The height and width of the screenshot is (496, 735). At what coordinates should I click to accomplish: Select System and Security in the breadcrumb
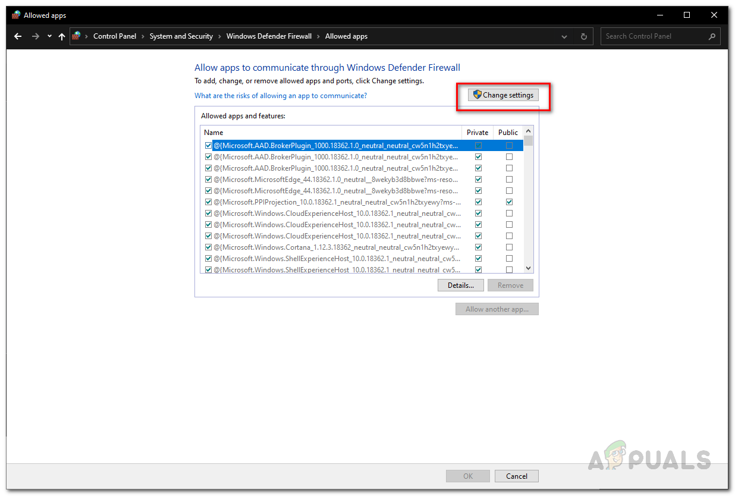(x=181, y=36)
